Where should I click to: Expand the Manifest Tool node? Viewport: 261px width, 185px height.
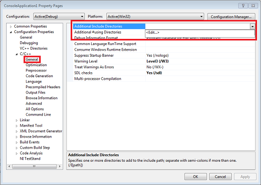pos(17,126)
